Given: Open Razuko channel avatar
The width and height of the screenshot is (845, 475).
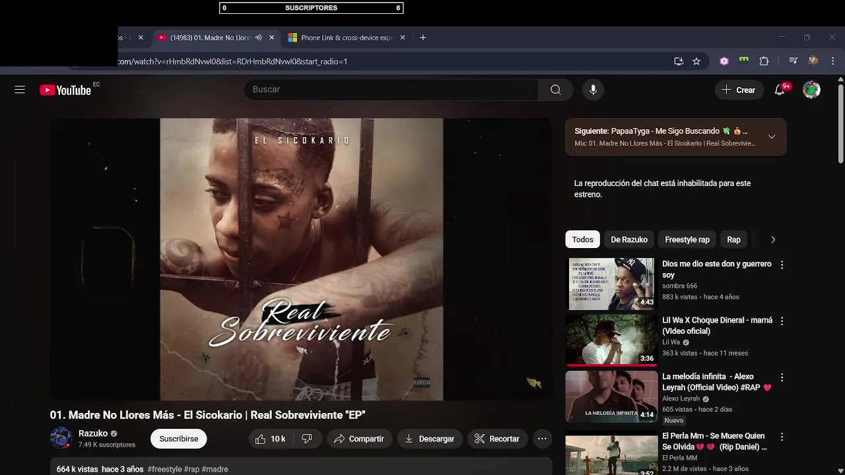Looking at the screenshot, I should coord(61,438).
